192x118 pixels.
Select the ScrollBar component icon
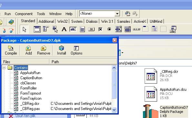click(x=136, y=29)
